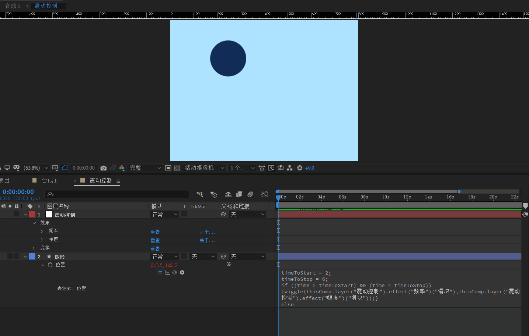This screenshot has height=336, width=529.
Task: Toggle the shy layers hide icon
Action: point(228,194)
